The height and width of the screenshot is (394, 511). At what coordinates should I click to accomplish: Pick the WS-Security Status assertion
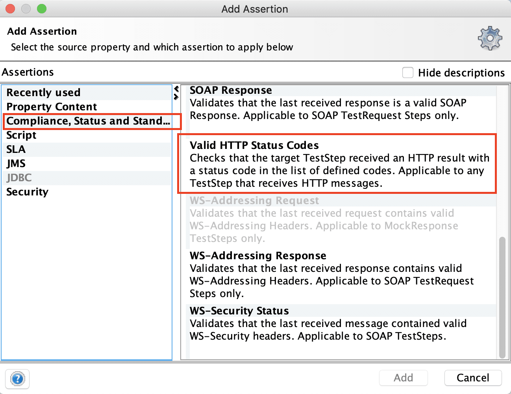239,311
